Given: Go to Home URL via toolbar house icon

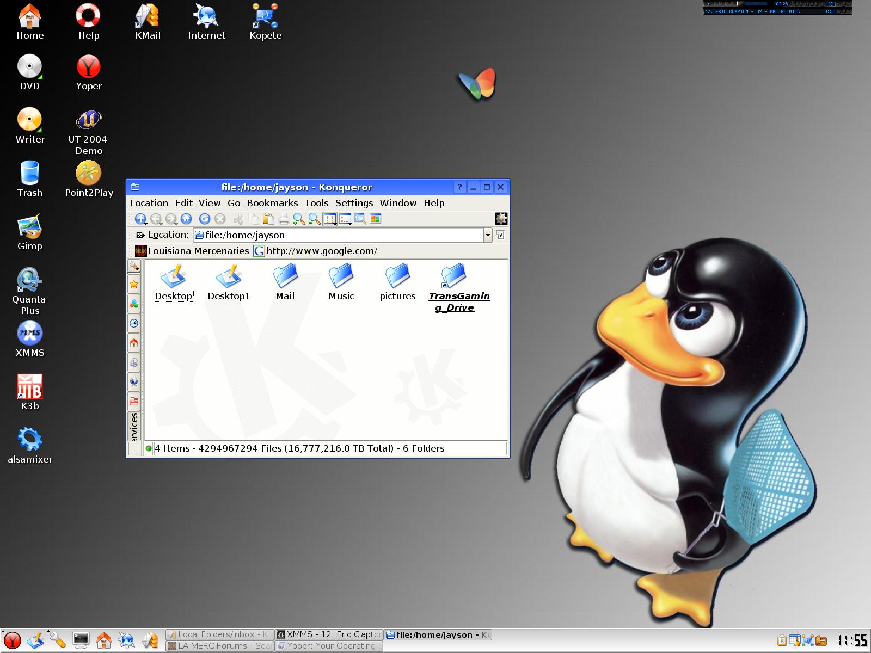Looking at the screenshot, I should [186, 219].
